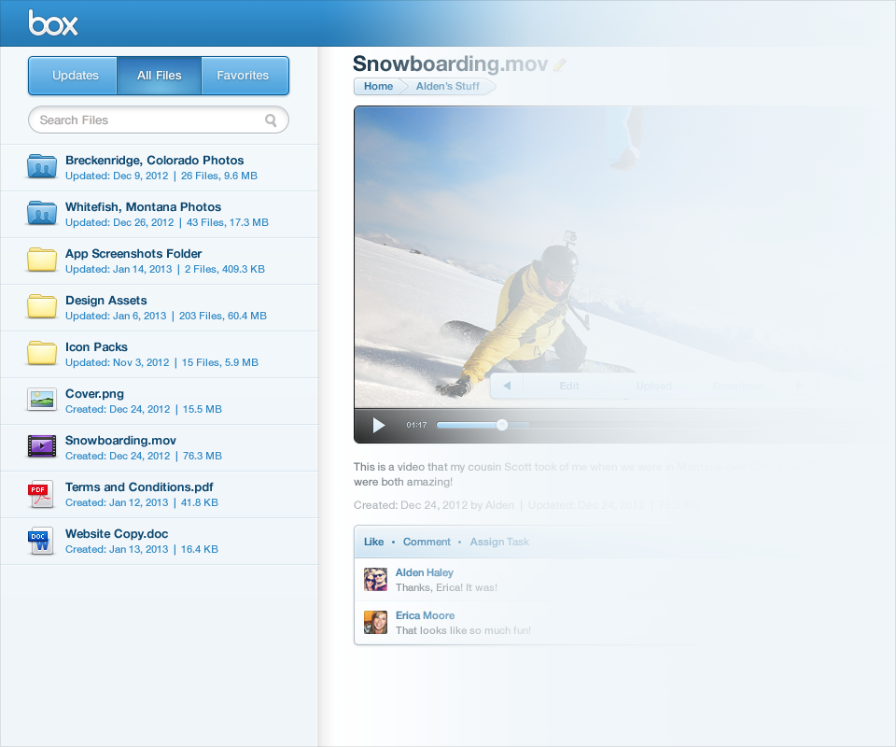Switch to the Updates tab
896x747 pixels.
[76, 76]
